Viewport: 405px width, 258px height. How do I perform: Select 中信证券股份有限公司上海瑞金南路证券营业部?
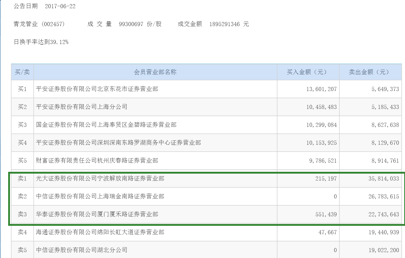click(x=100, y=196)
